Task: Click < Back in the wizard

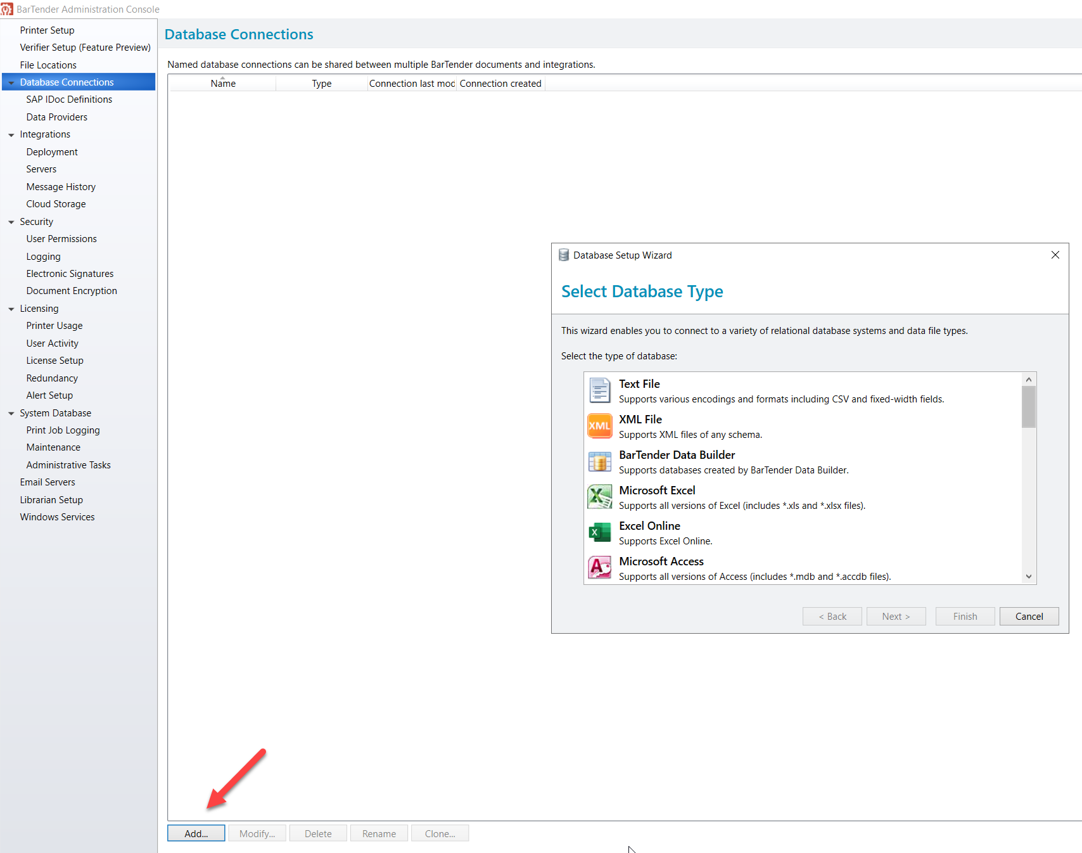Action: [832, 617]
